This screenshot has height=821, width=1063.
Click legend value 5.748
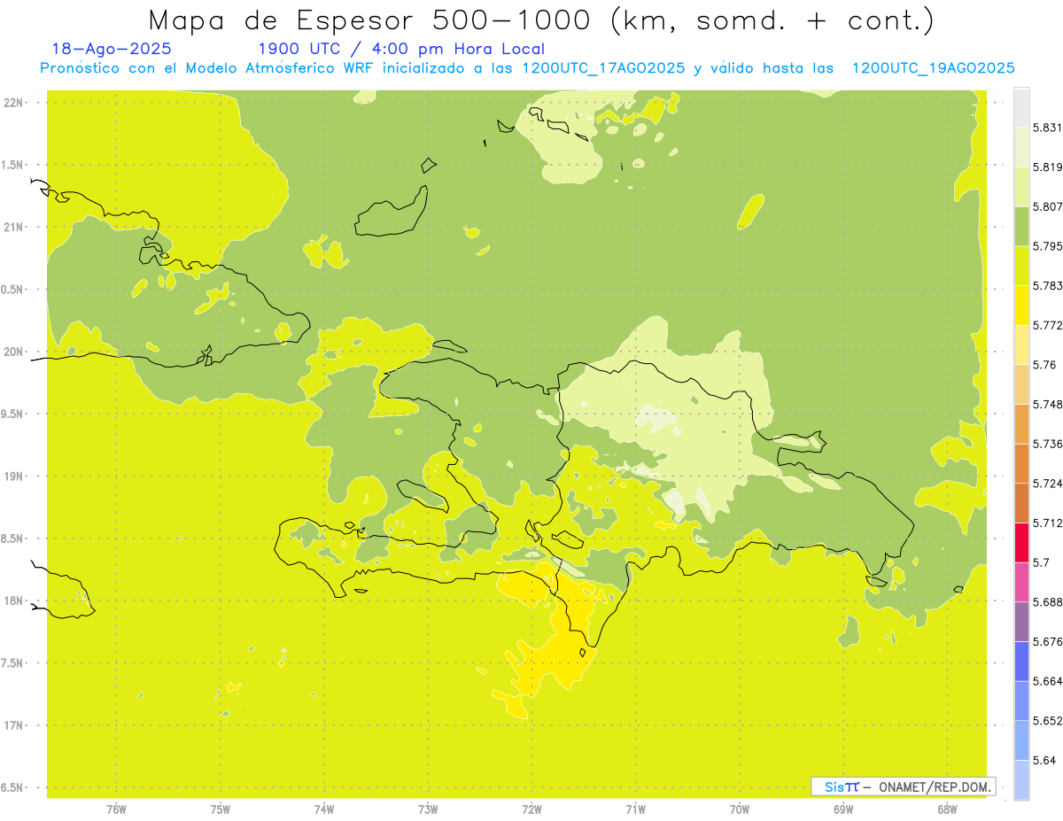[1047, 404]
